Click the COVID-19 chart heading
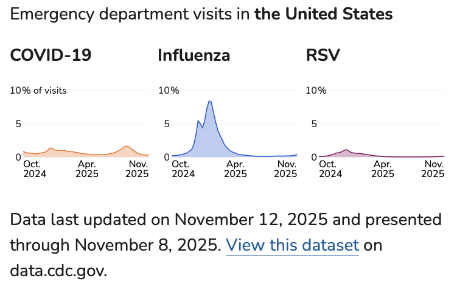Viewport: 454px width, 292px height. coord(51,56)
